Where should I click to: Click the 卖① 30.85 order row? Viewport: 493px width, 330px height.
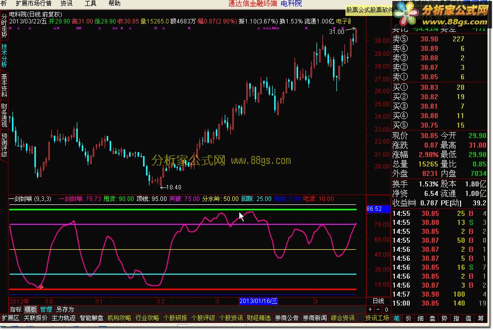[x=439, y=77]
